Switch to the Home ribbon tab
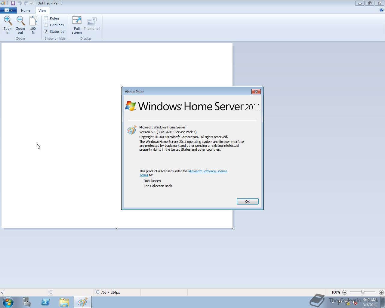385x308 pixels. (26, 11)
